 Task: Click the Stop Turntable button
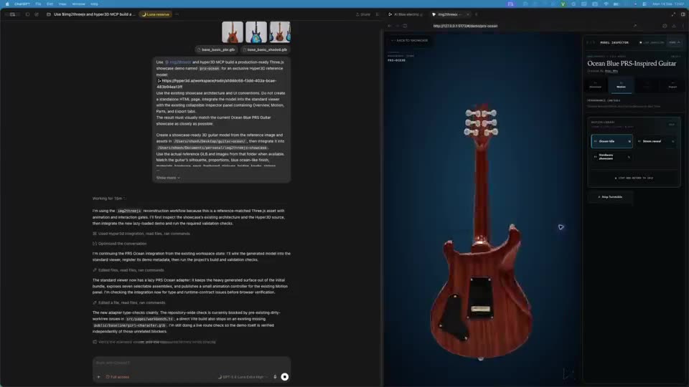click(610, 197)
